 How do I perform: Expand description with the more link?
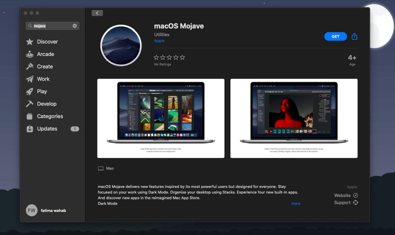[x=296, y=203]
